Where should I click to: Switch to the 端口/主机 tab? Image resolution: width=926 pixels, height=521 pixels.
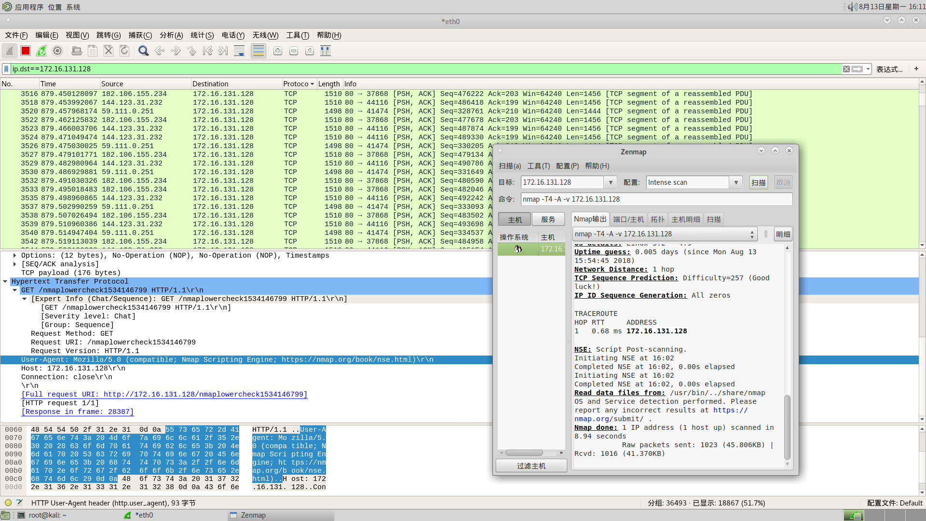click(x=628, y=219)
